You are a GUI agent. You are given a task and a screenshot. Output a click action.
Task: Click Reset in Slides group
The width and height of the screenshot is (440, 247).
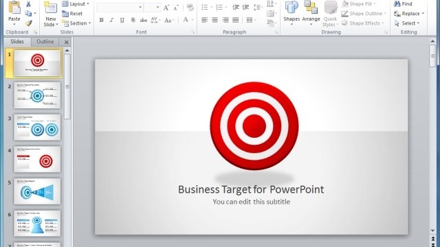click(72, 14)
